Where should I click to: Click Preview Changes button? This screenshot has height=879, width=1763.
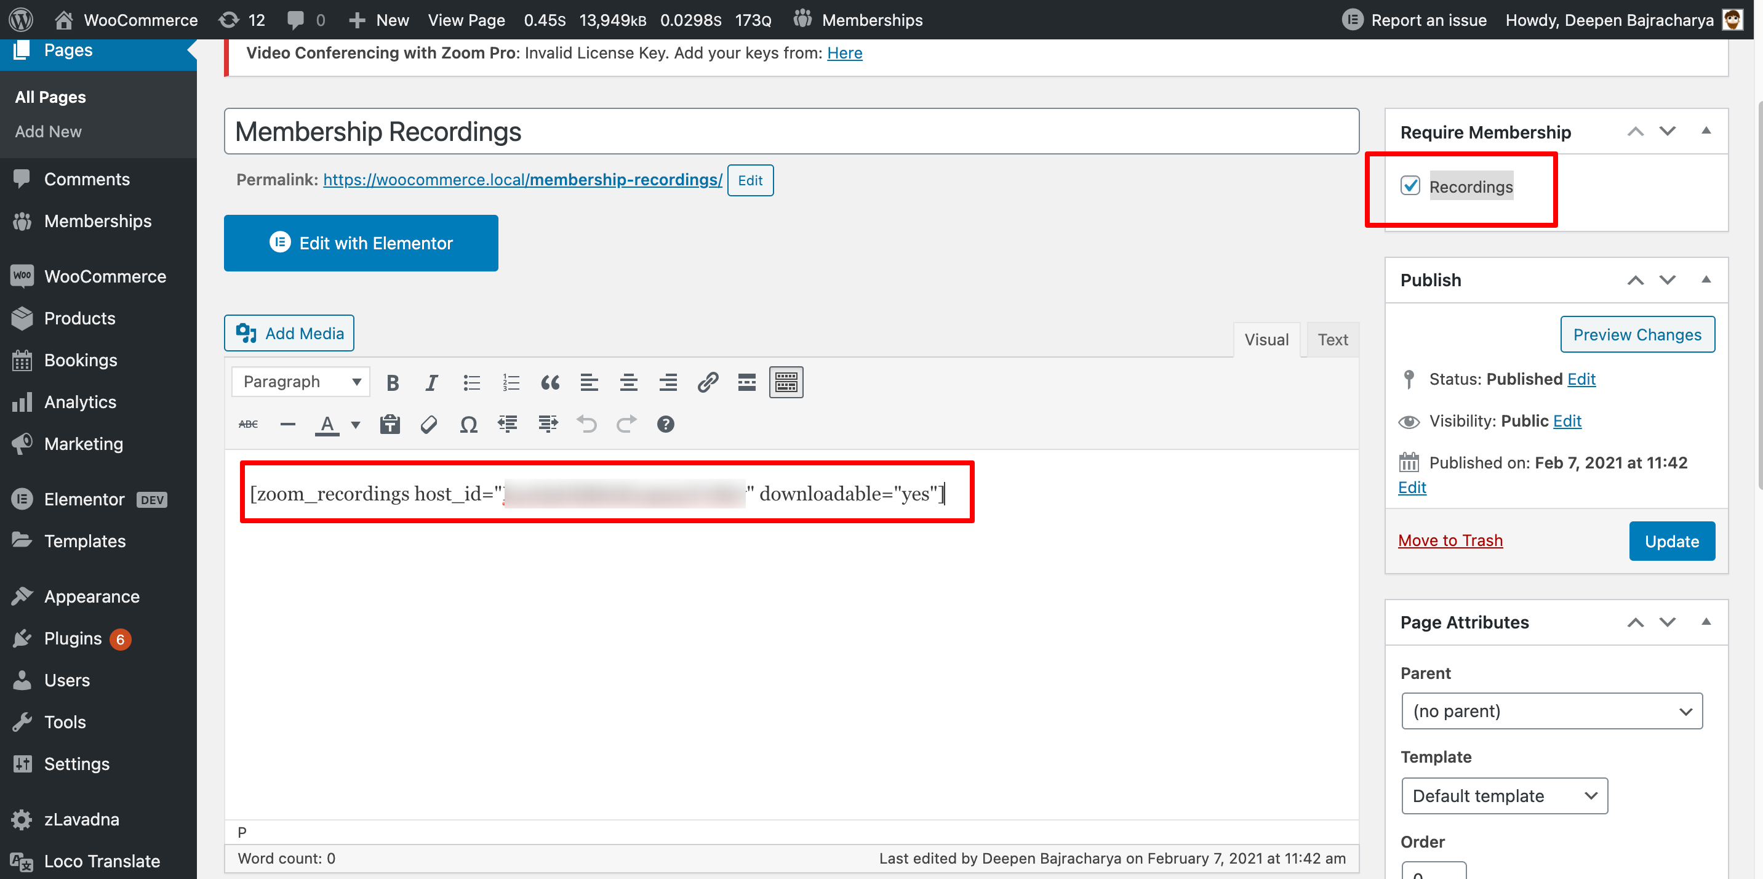coord(1637,335)
